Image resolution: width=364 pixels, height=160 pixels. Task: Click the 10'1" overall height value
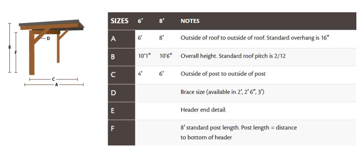(145, 56)
